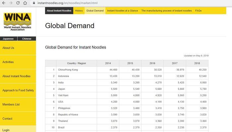This screenshot has height=132, width=232.
Task: Click the browser back arrow
Action: 4,3
